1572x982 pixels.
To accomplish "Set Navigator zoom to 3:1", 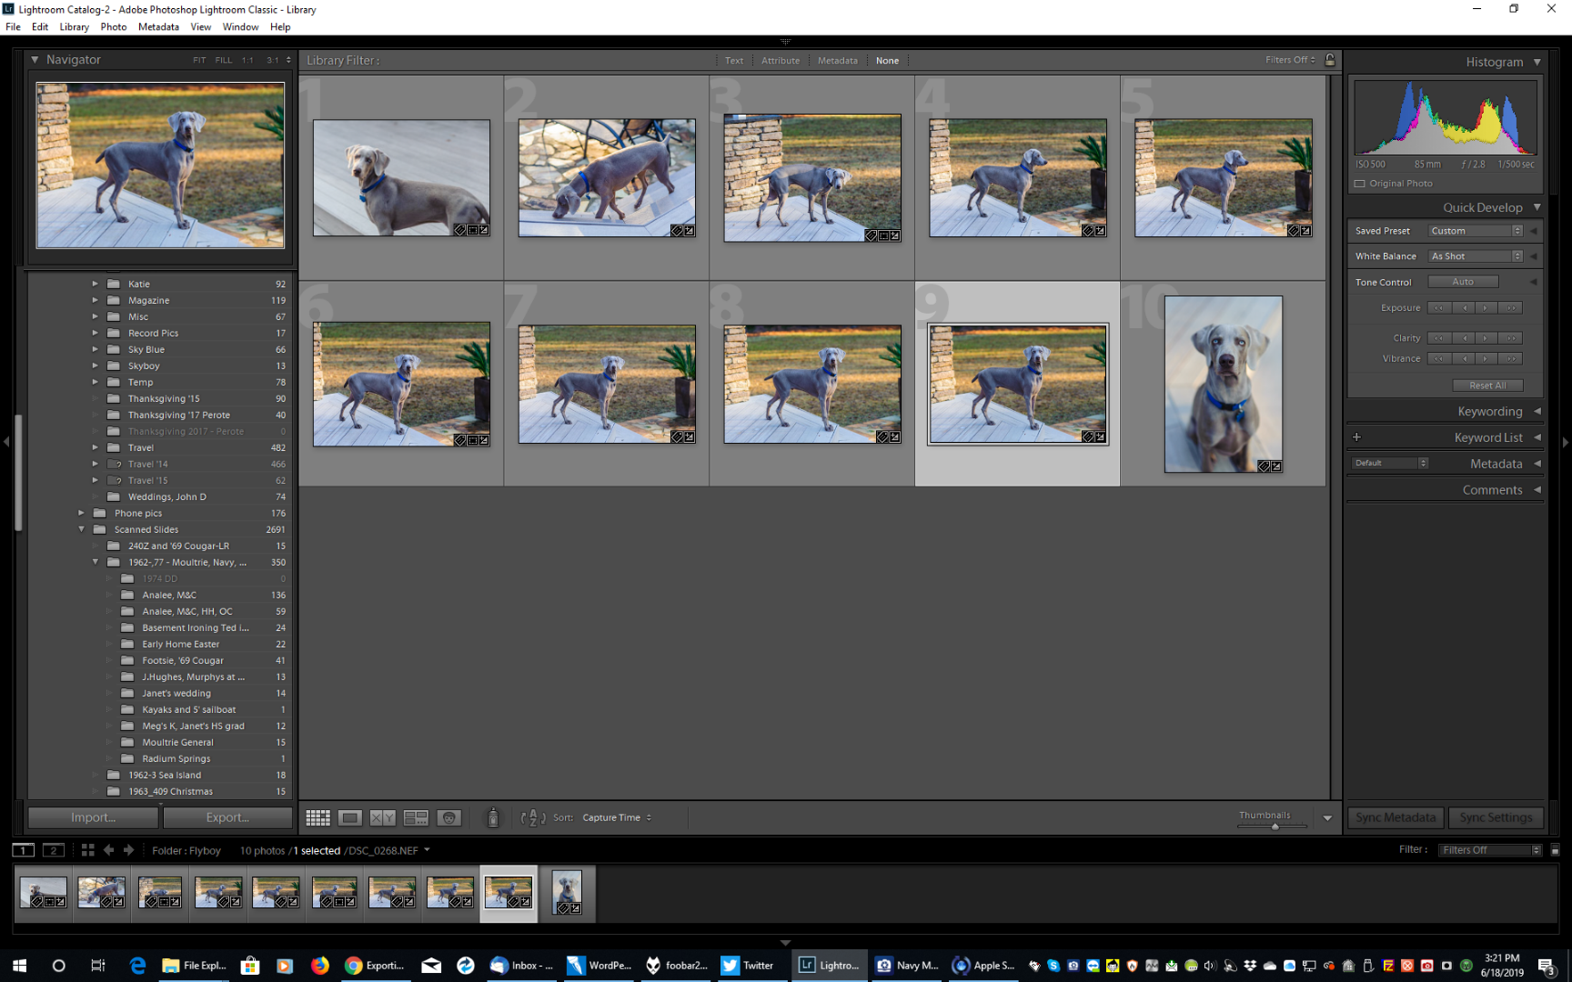I will (273, 60).
